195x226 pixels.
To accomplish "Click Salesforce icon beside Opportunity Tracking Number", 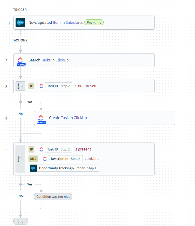I will (33, 168).
